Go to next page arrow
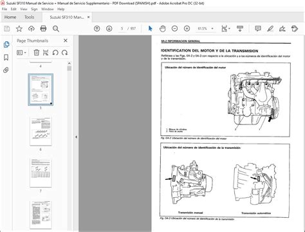 click(109, 28)
